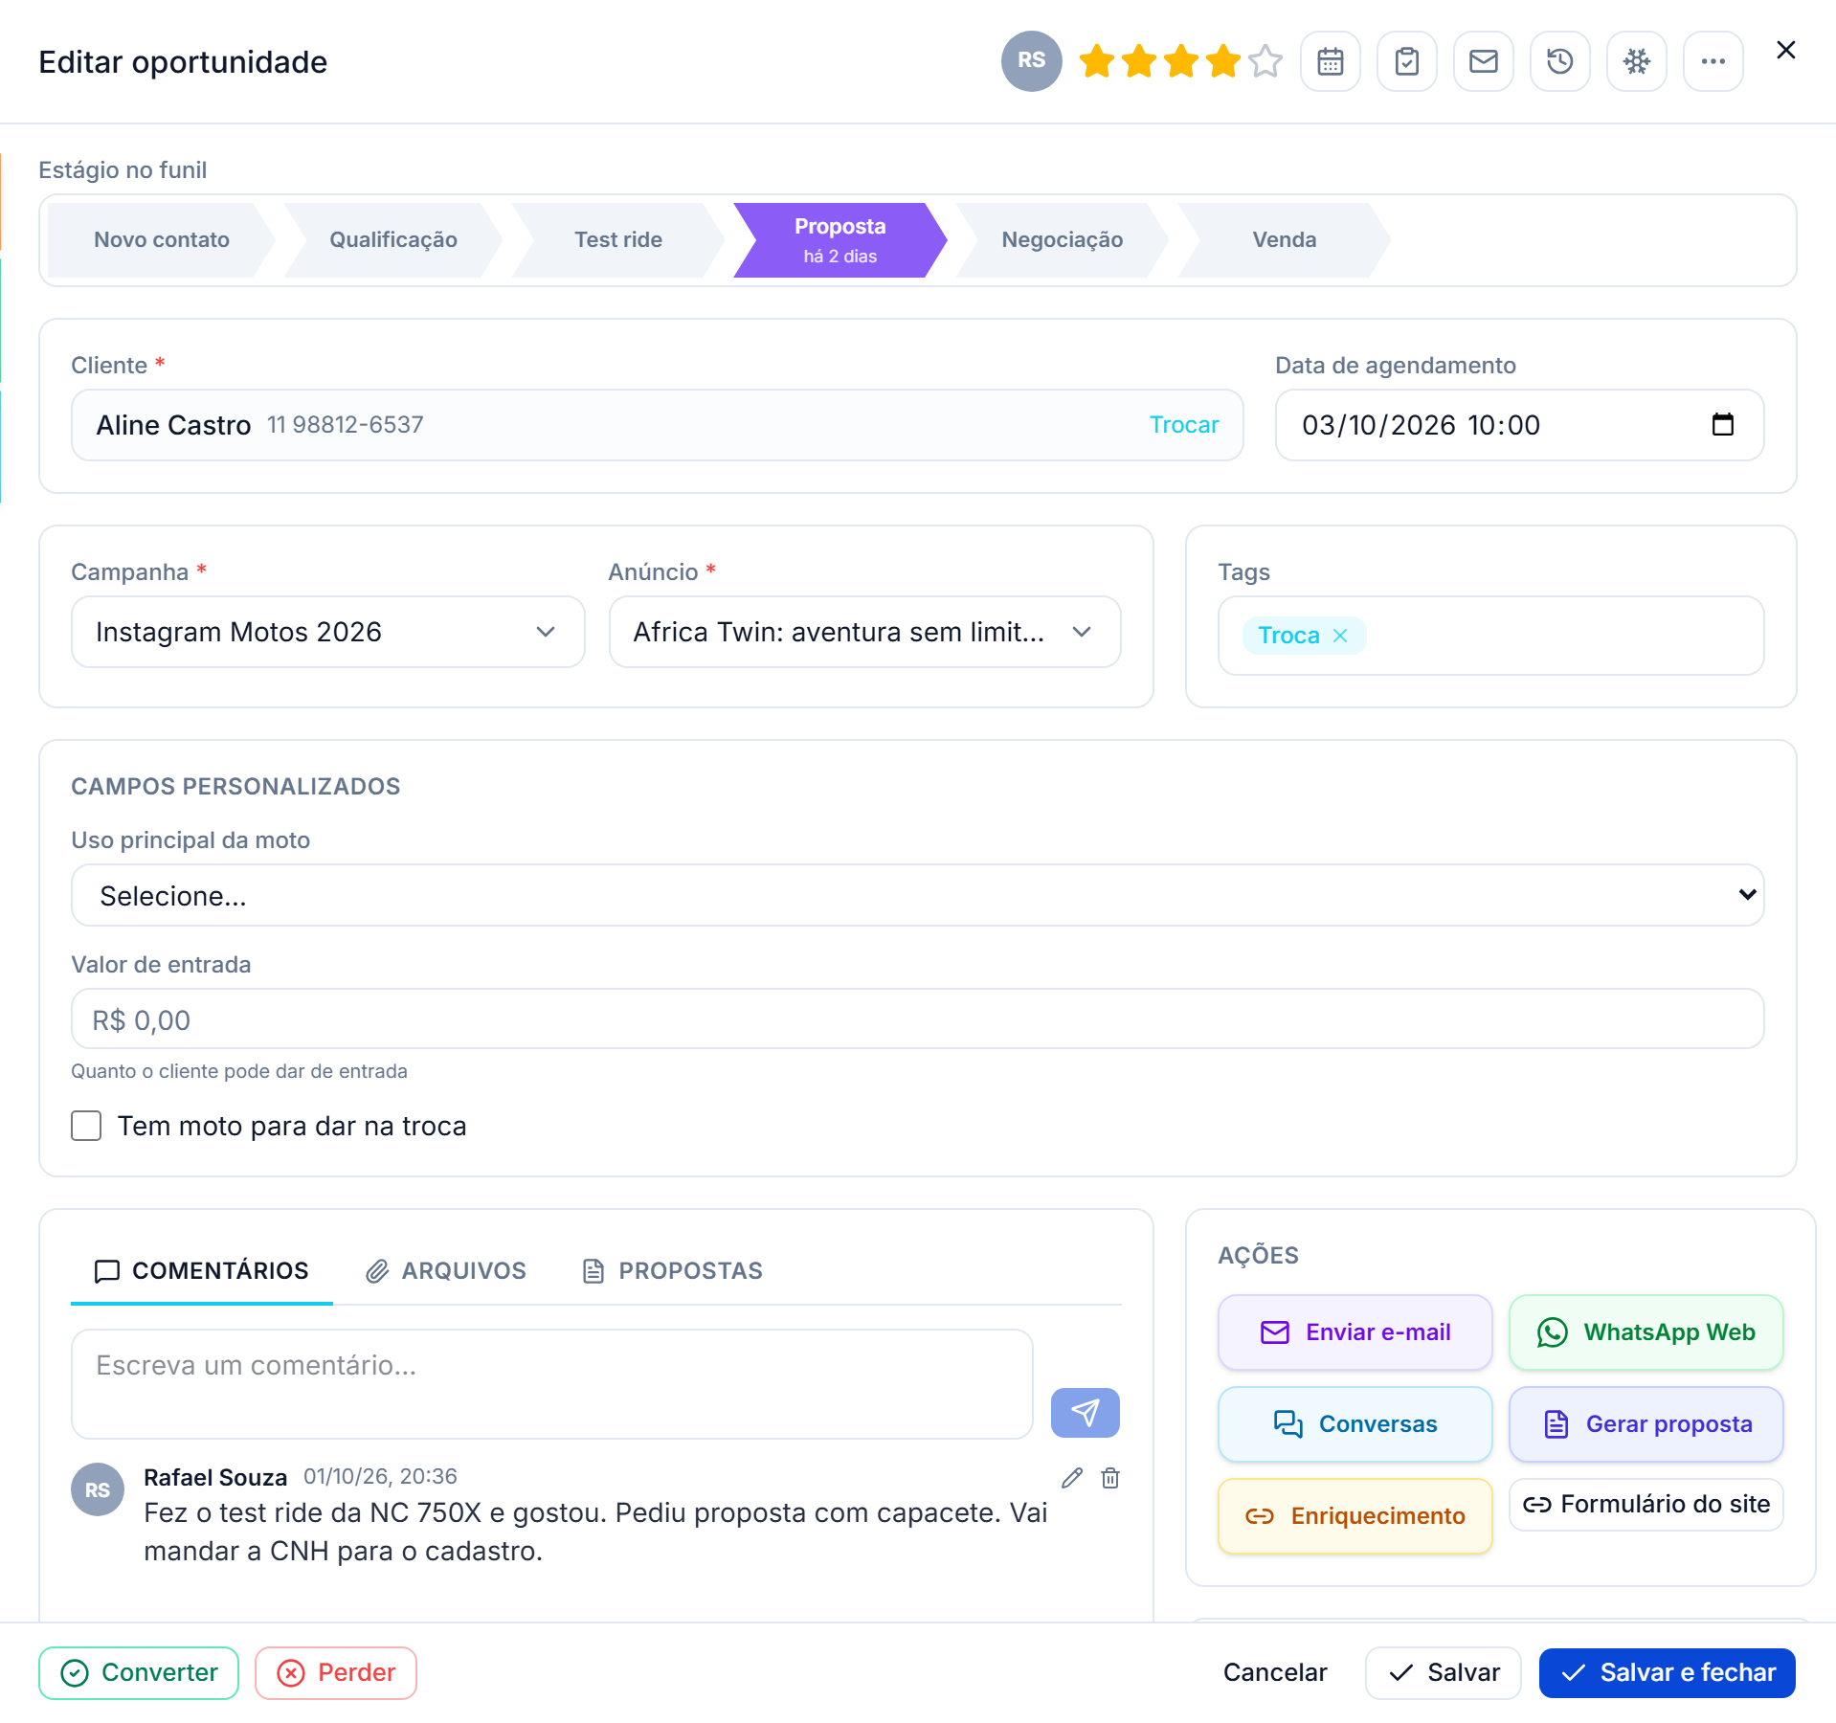
Task: Edit Rafael Souza's comment with pencil icon
Action: click(x=1072, y=1478)
